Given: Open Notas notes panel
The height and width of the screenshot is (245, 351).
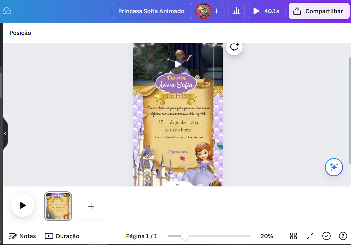Looking at the screenshot, I should 23,236.
